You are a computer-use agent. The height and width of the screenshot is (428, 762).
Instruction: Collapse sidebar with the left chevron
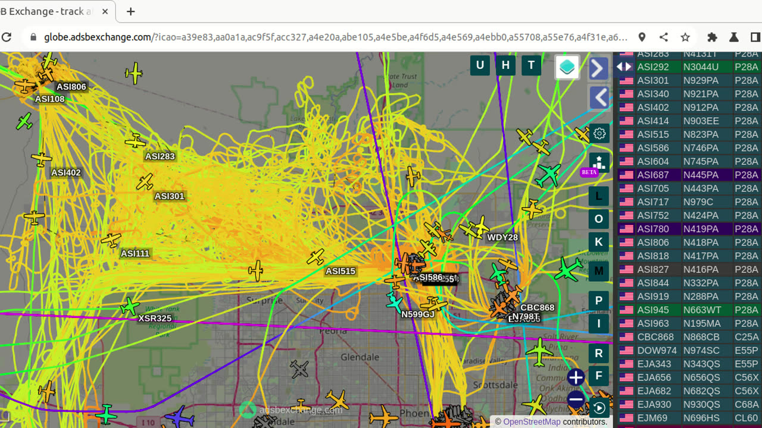(x=598, y=97)
